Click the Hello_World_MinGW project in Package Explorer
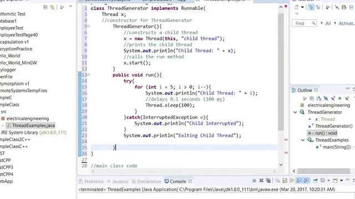 (x=18, y=62)
